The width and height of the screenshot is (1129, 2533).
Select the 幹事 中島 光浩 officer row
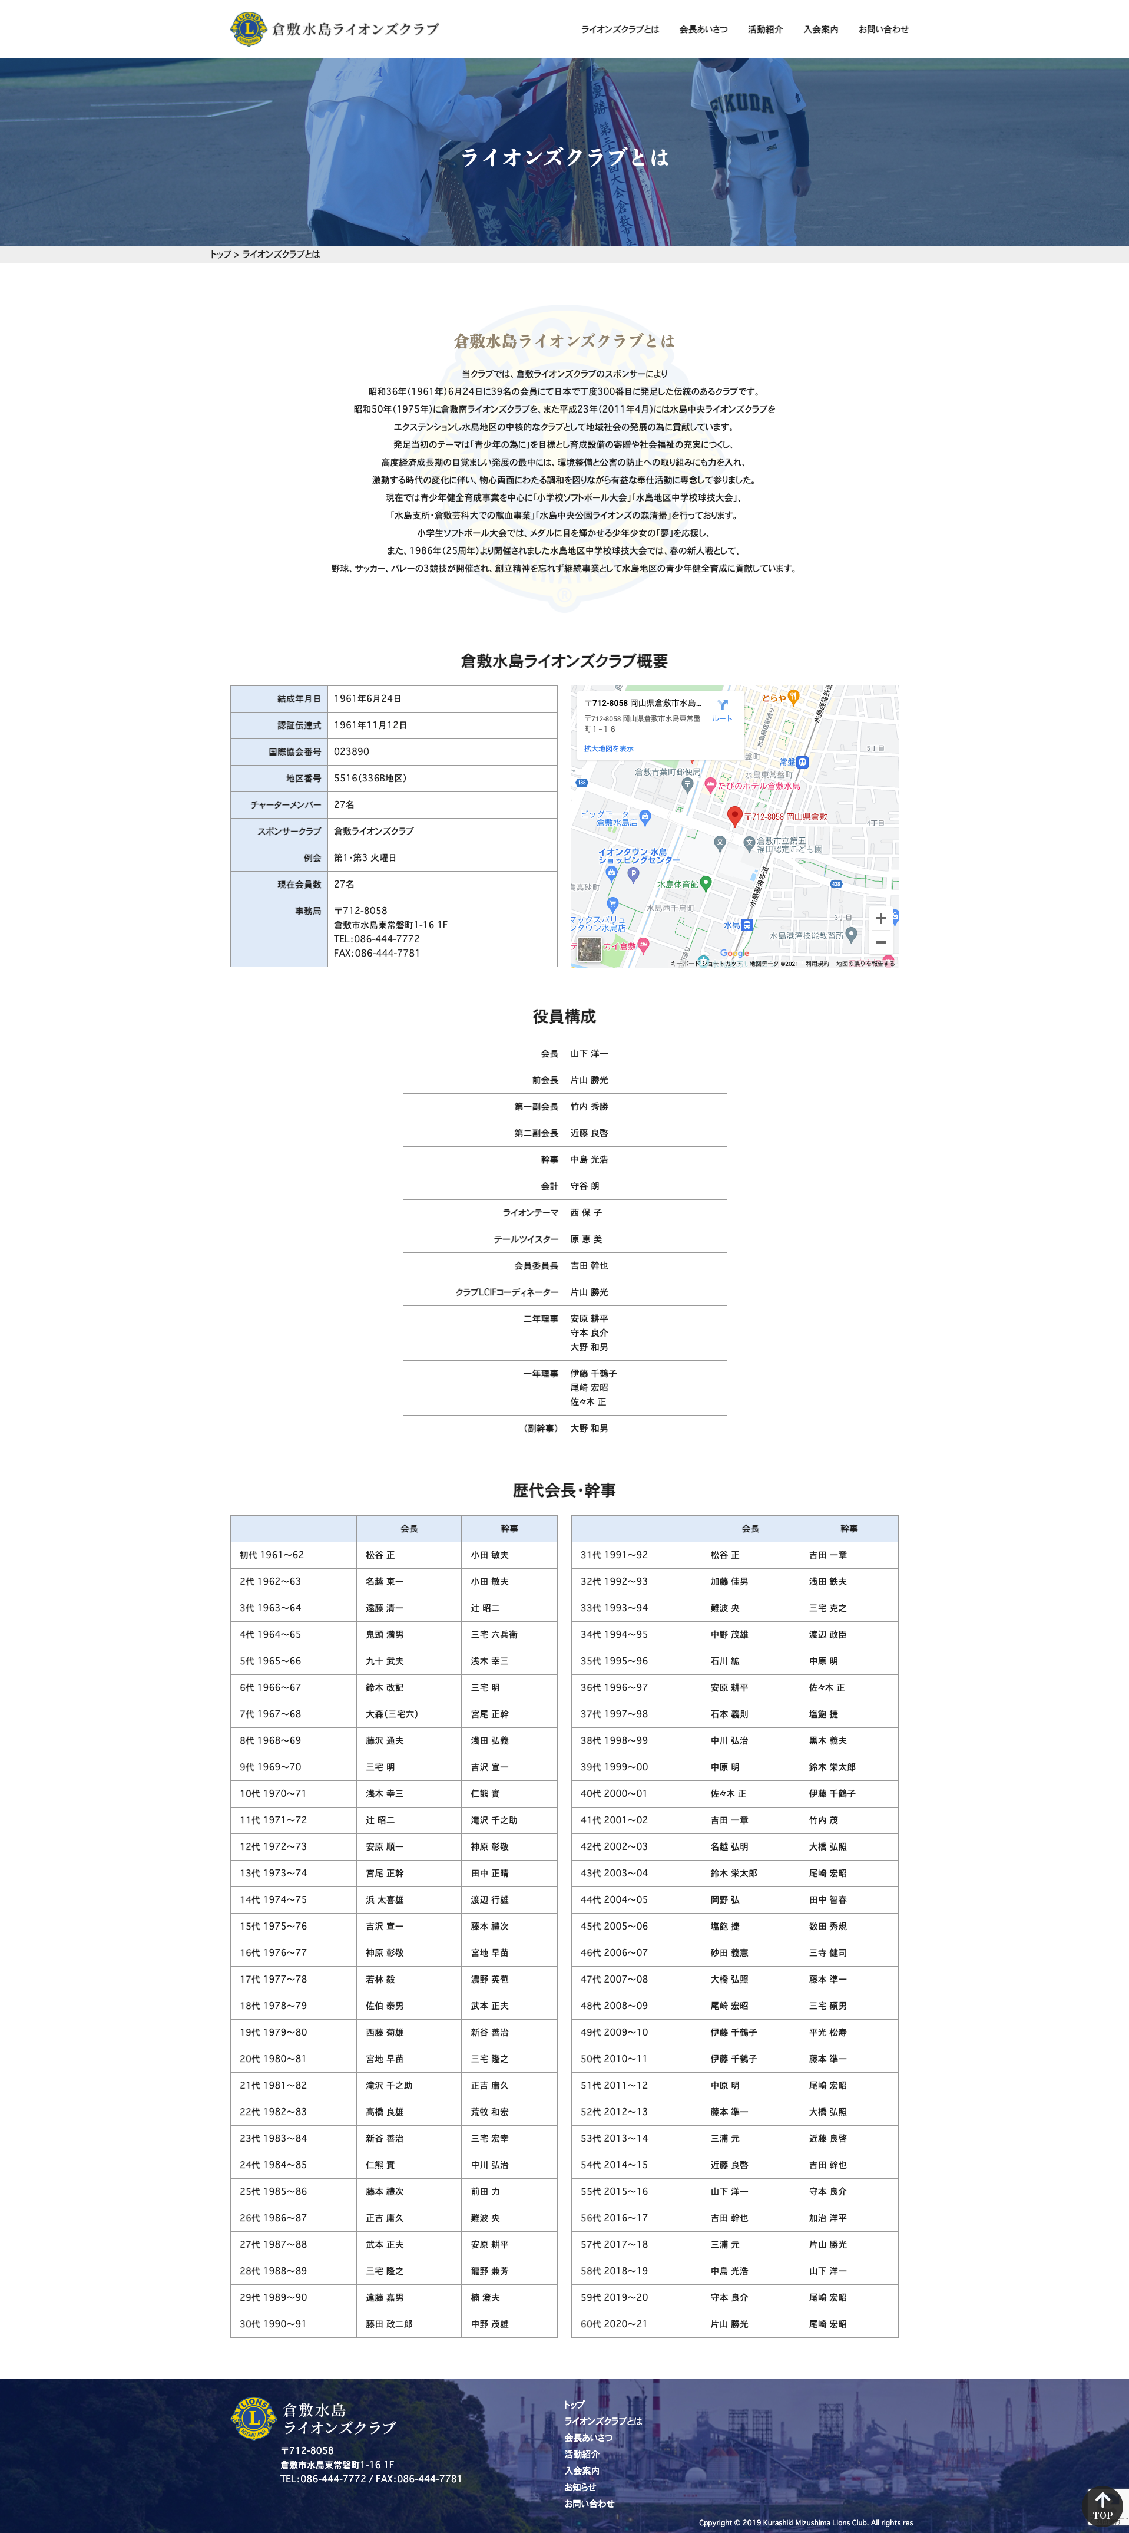tap(564, 1159)
